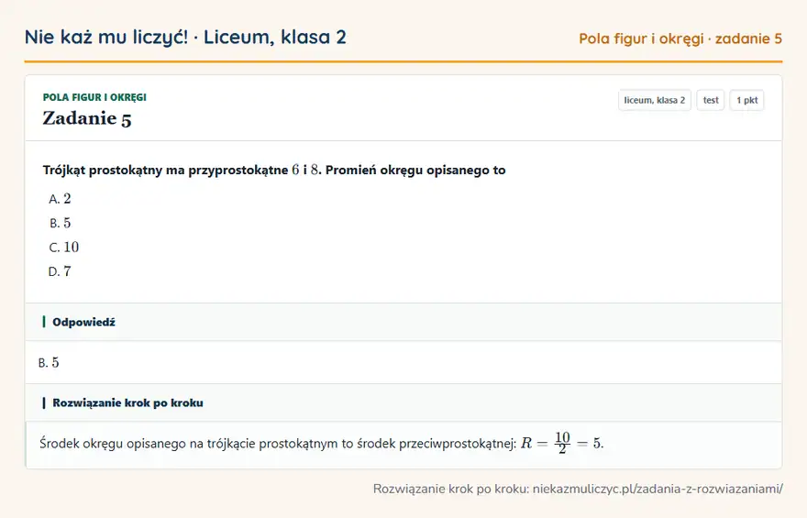
Task: Select answer option A. 2
Action: point(60,199)
